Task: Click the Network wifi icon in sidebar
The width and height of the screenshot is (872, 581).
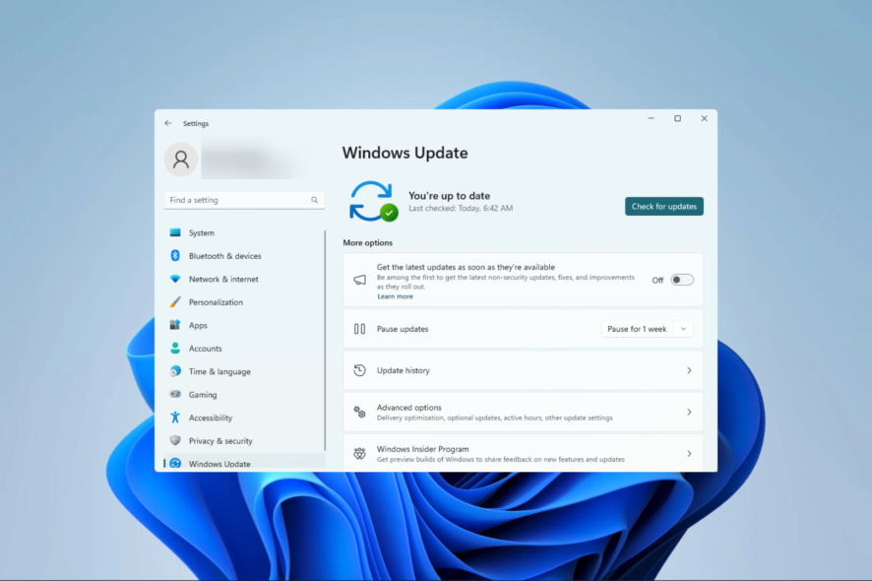Action: 175,279
